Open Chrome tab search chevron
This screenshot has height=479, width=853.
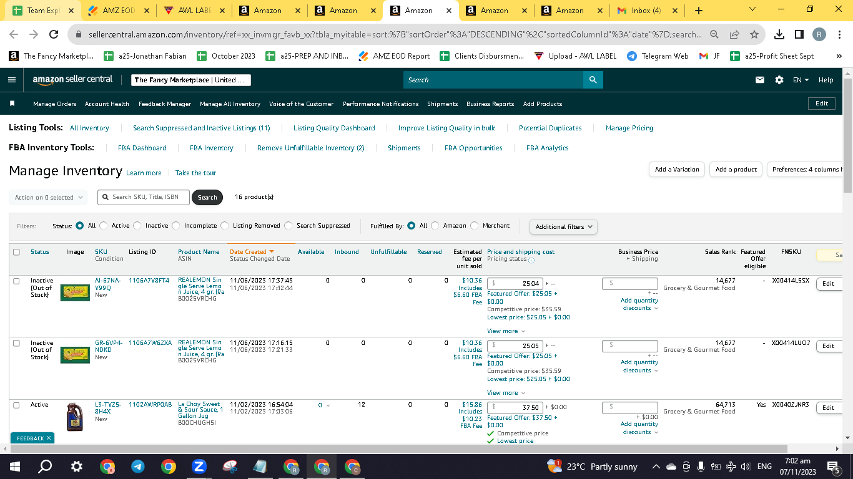(x=751, y=9)
